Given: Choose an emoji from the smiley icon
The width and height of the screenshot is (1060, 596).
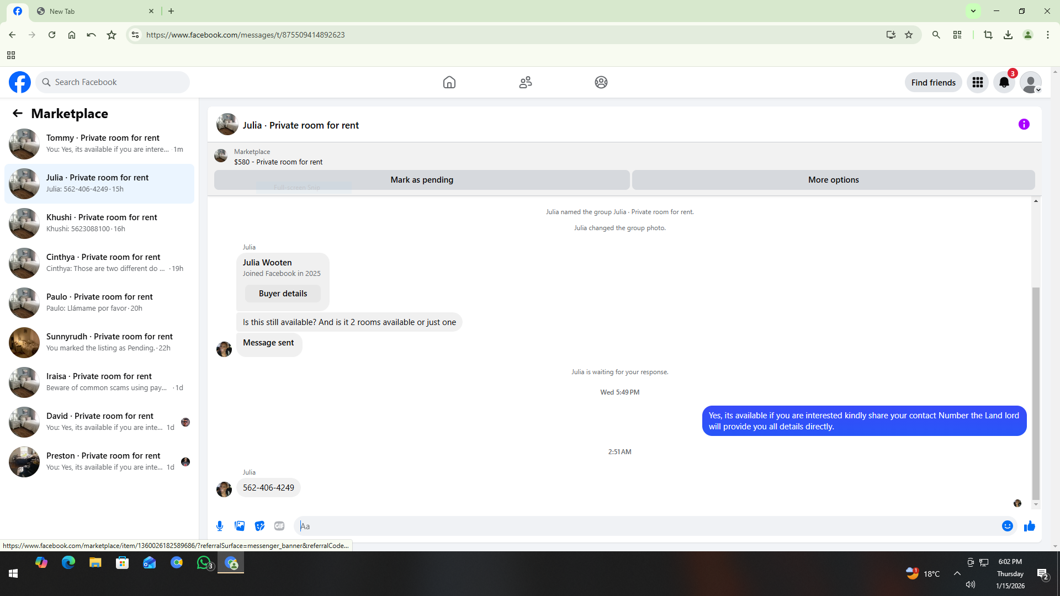Looking at the screenshot, I should click(1007, 526).
